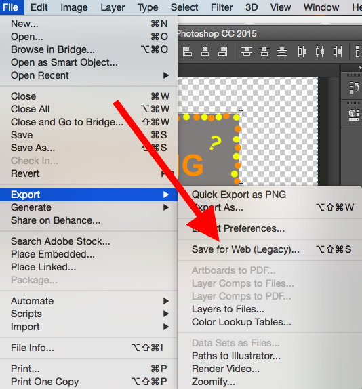Screen dimensions: 362x389
Task: Expand the Generate submenu
Action: coord(89,207)
